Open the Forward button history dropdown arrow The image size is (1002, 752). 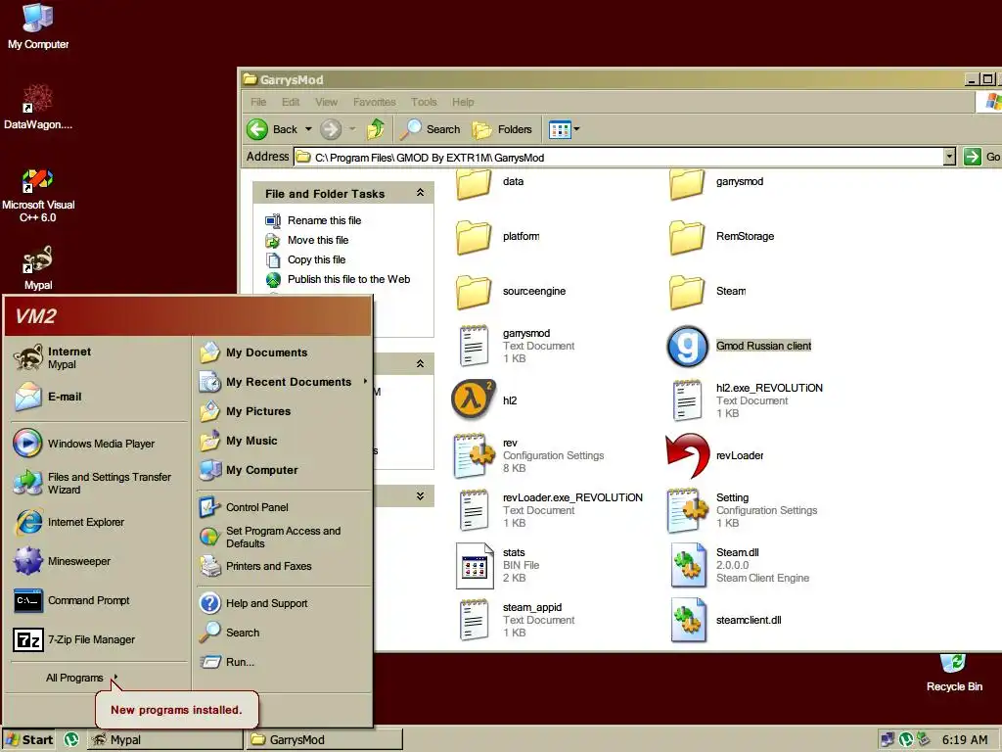click(x=352, y=129)
